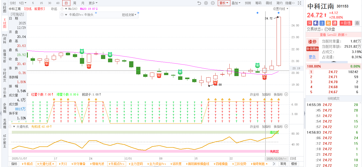
Task: Click the orange 融 badge
Action: [328, 23]
